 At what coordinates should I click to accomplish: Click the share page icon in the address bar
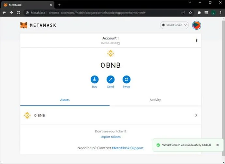[x=183, y=13]
